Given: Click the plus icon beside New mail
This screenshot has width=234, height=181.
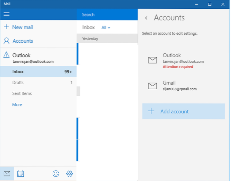Looking at the screenshot, I should [6, 27].
